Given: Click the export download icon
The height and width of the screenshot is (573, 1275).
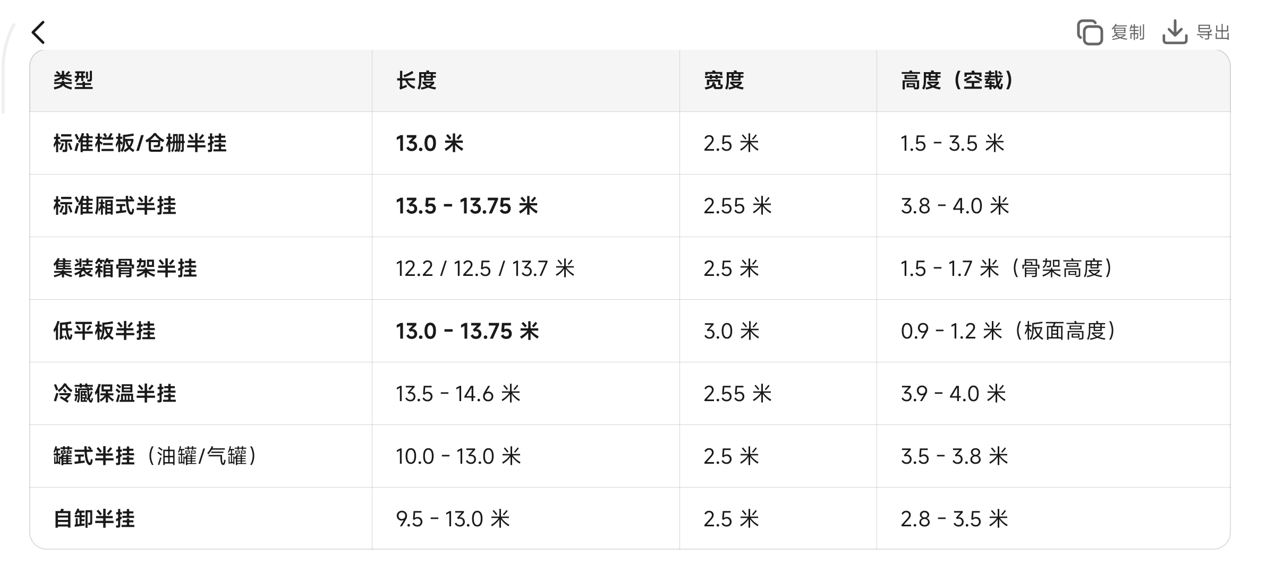Looking at the screenshot, I should tap(1175, 32).
